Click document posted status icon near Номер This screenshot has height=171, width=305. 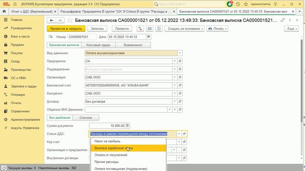coord(51,37)
